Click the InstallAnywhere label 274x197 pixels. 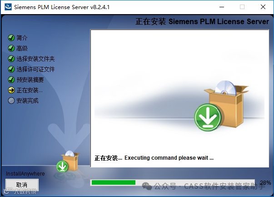click(25, 173)
